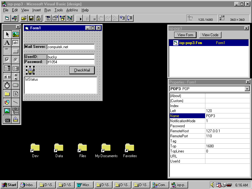This screenshot has height=189, width=252.
Task: Click the Open Project toolbar icon
Action: coord(24,18)
